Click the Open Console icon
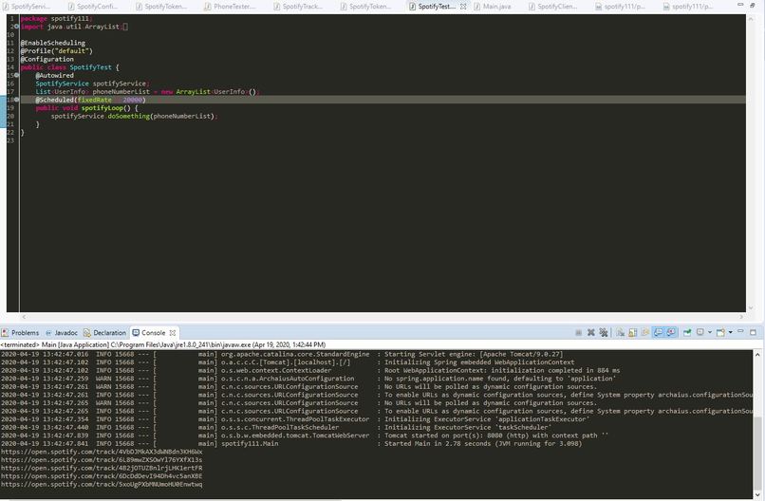Screen dimensions: 765x501 pos(721,332)
